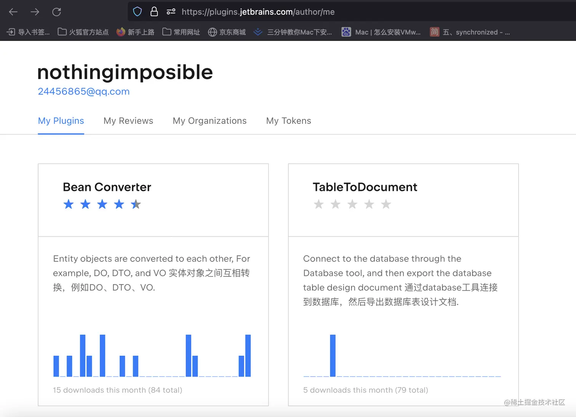
Task: Click first star of Bean Converter rating
Action: click(69, 205)
